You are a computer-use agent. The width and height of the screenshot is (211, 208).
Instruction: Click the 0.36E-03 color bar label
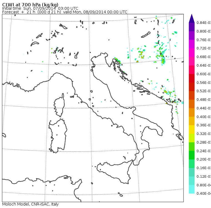(204, 125)
